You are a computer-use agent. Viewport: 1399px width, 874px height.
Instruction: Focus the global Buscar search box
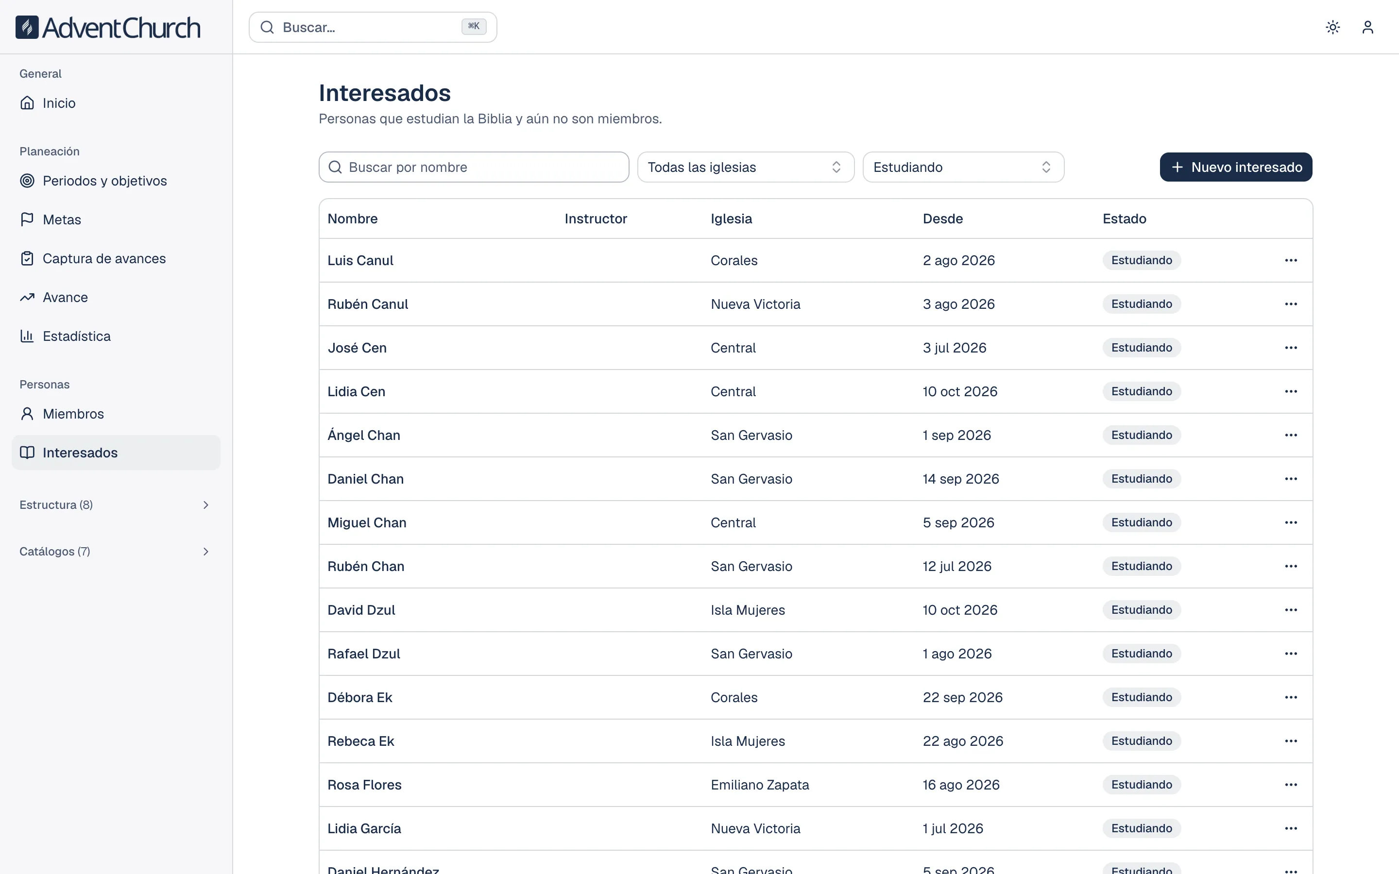click(373, 27)
